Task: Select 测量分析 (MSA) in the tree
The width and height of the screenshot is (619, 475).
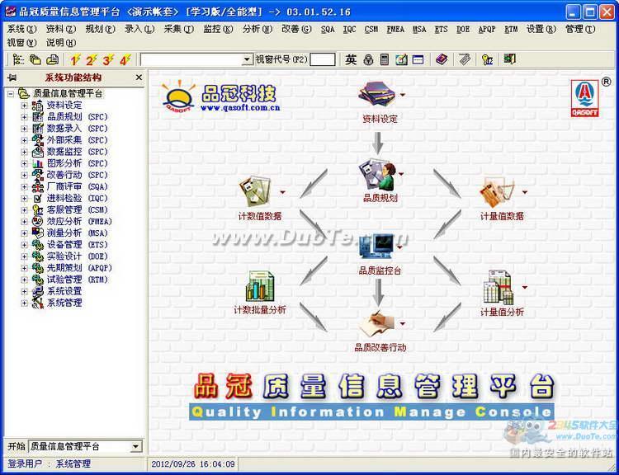Action: 77,233
